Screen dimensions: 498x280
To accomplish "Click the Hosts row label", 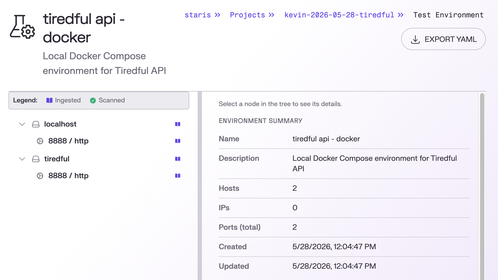I will [x=229, y=188].
